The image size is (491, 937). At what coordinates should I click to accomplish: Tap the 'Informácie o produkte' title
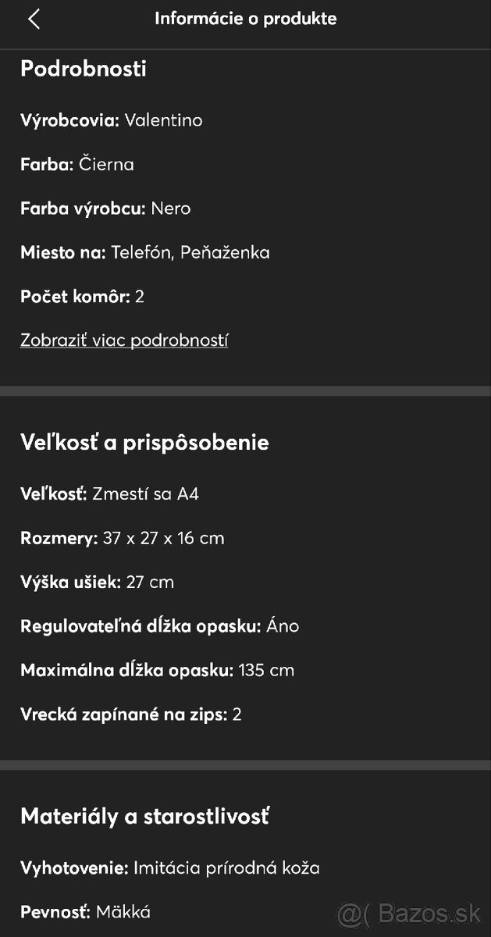(246, 19)
